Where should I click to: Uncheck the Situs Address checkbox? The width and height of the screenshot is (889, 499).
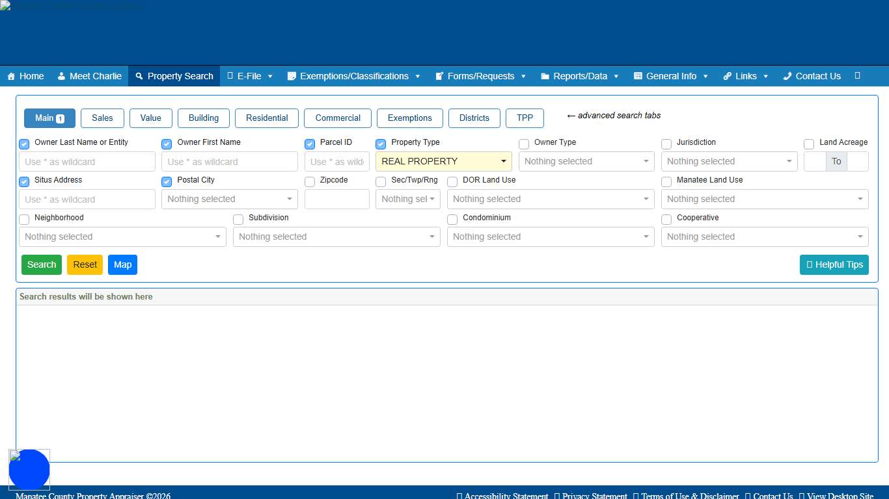(24, 182)
